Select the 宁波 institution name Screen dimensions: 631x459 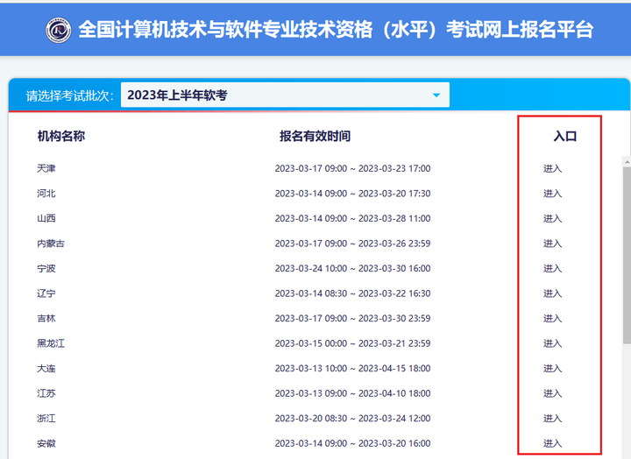pos(46,268)
